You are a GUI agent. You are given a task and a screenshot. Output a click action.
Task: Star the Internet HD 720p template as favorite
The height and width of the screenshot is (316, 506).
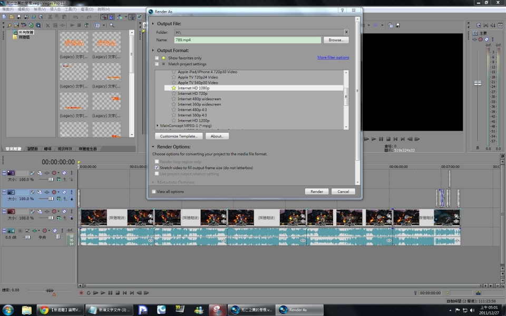point(173,93)
